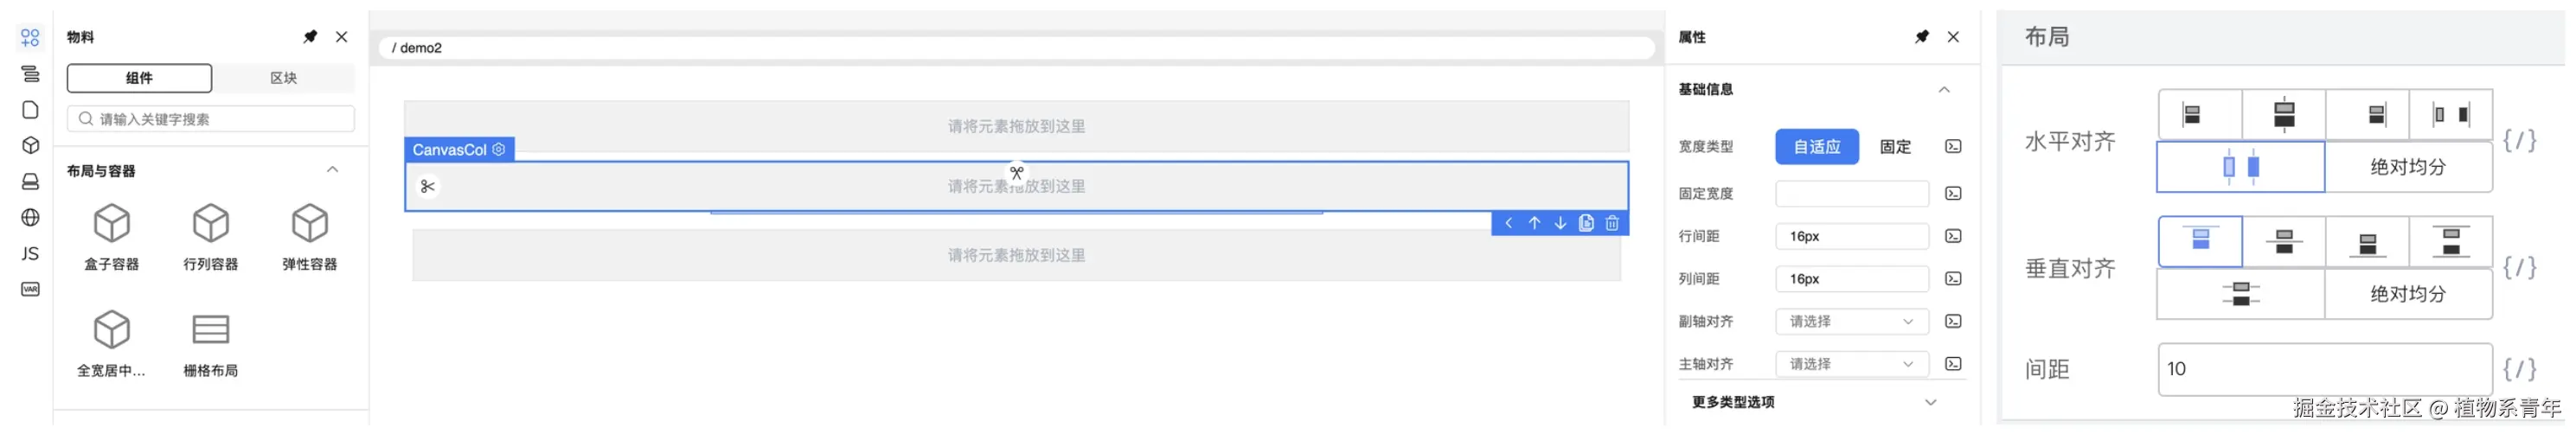
Task: Select 固定 width type
Action: 1894,146
